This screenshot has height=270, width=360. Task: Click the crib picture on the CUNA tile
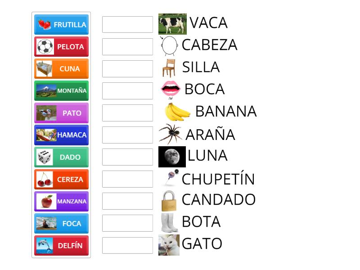tap(44, 69)
